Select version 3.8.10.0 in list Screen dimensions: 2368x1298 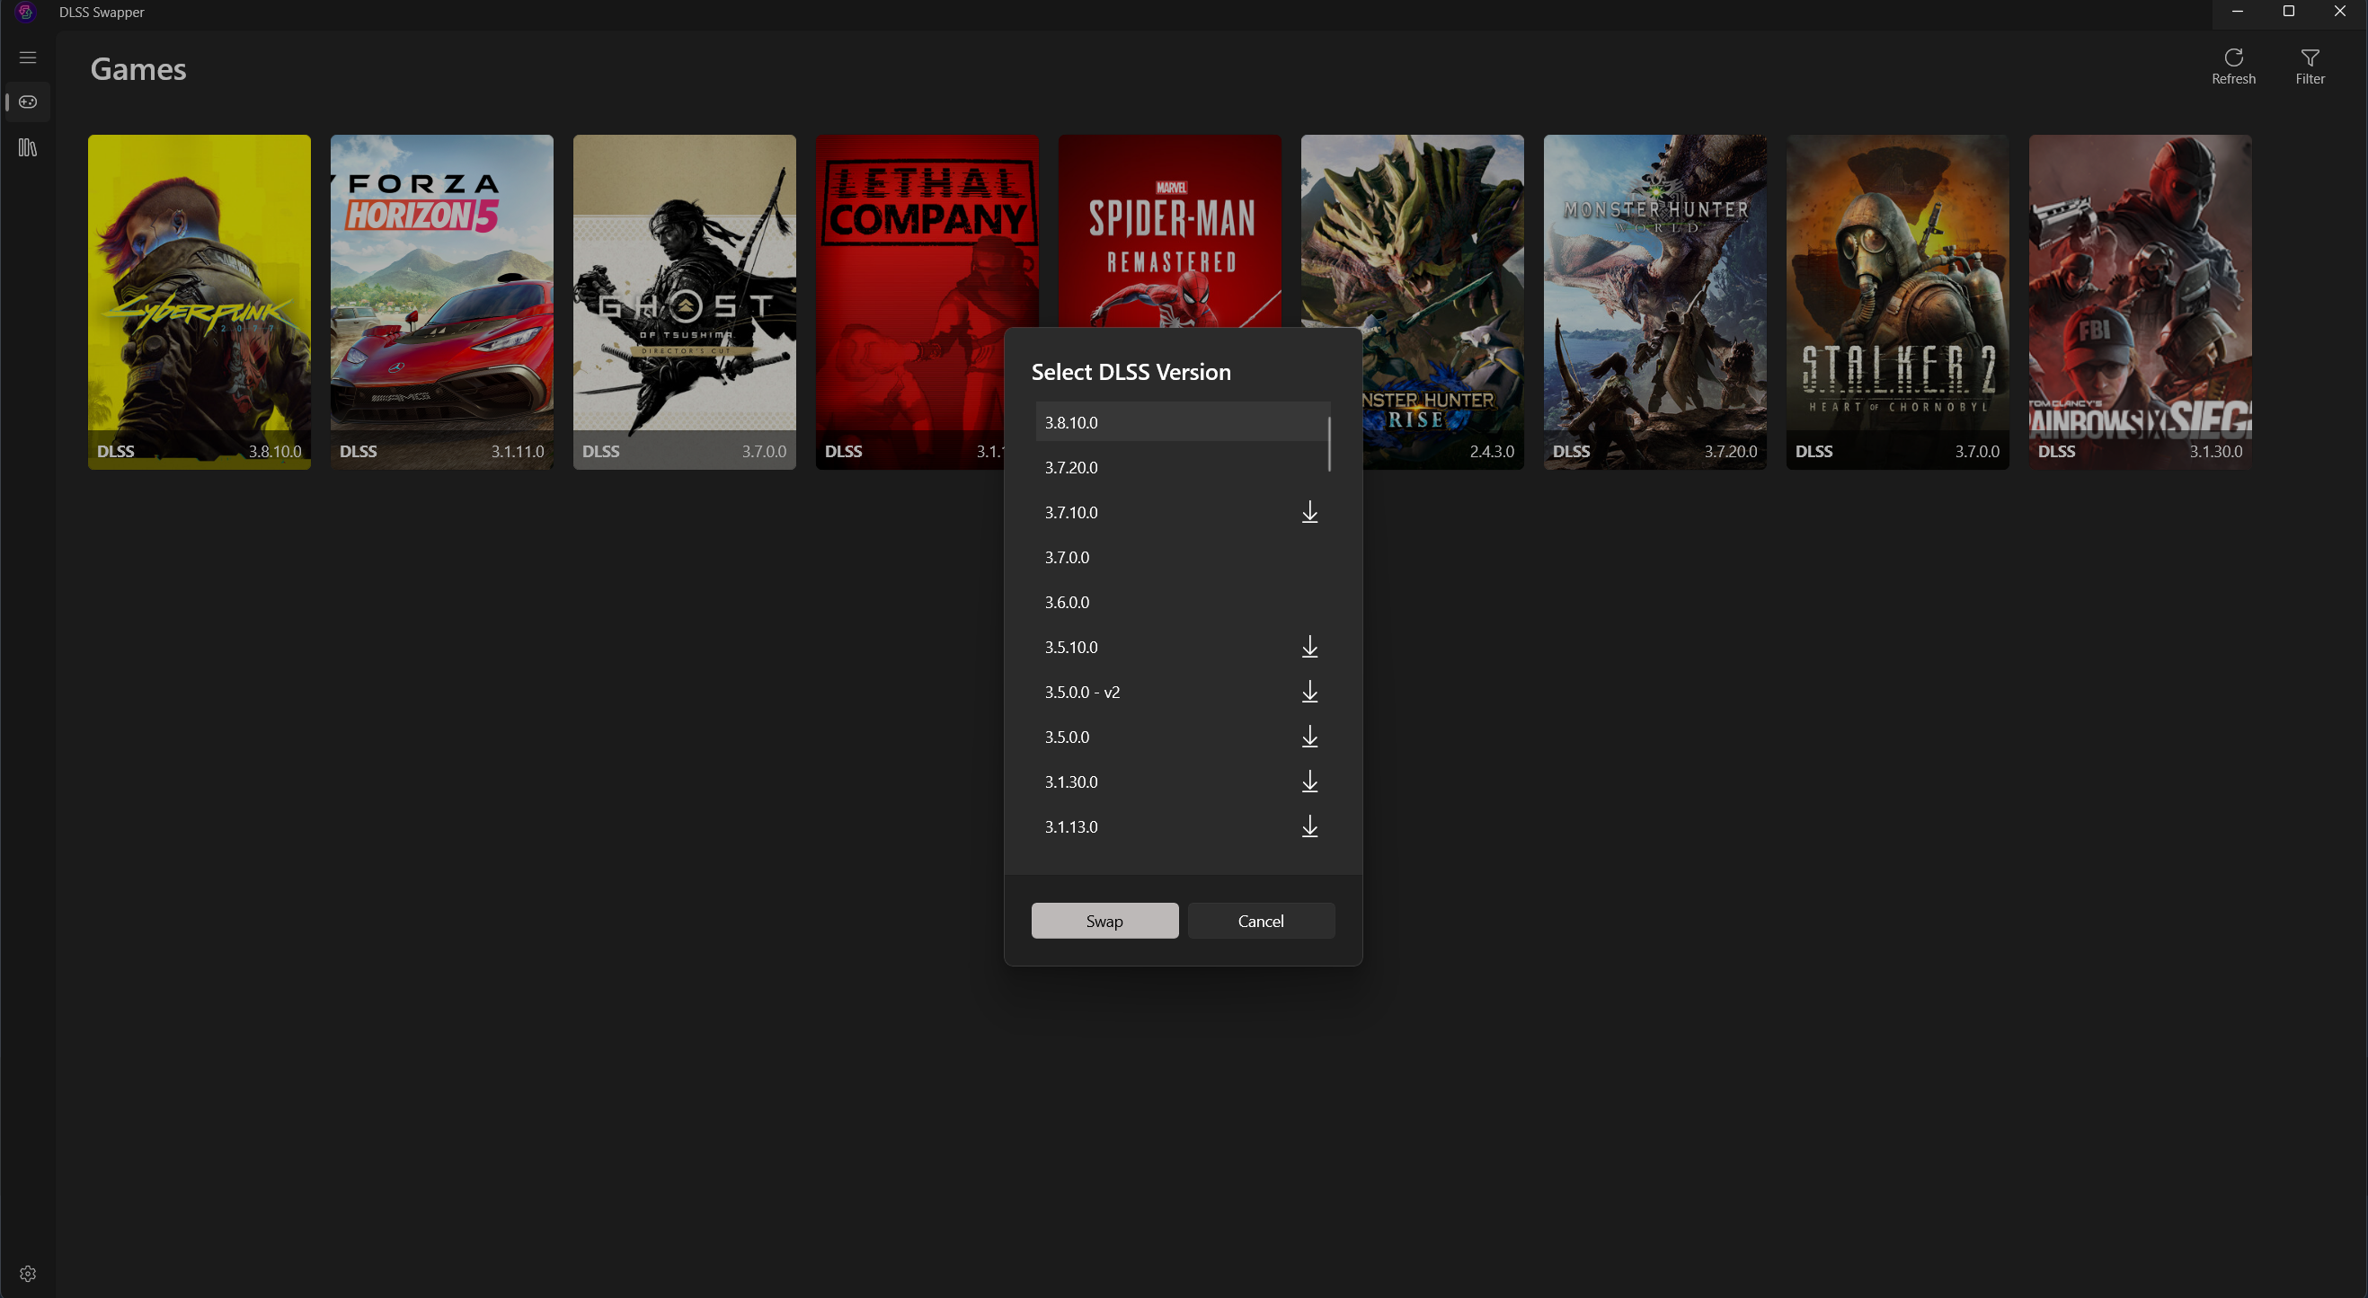point(1176,422)
